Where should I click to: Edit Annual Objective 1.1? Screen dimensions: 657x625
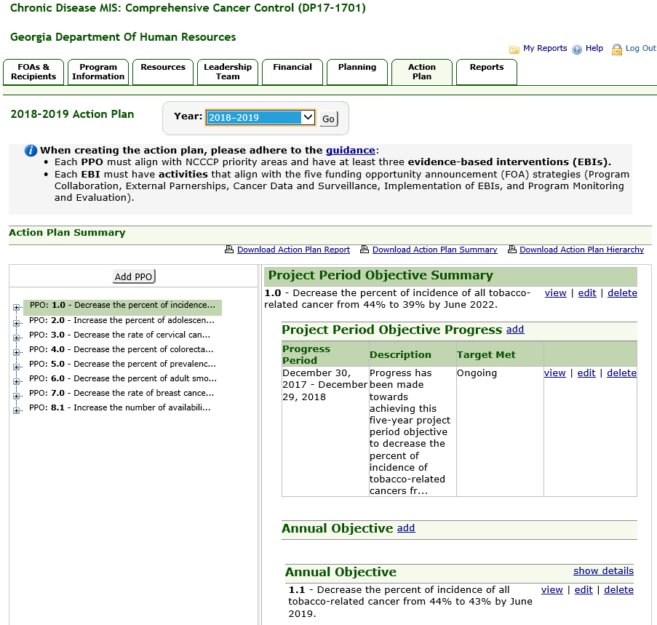click(584, 590)
